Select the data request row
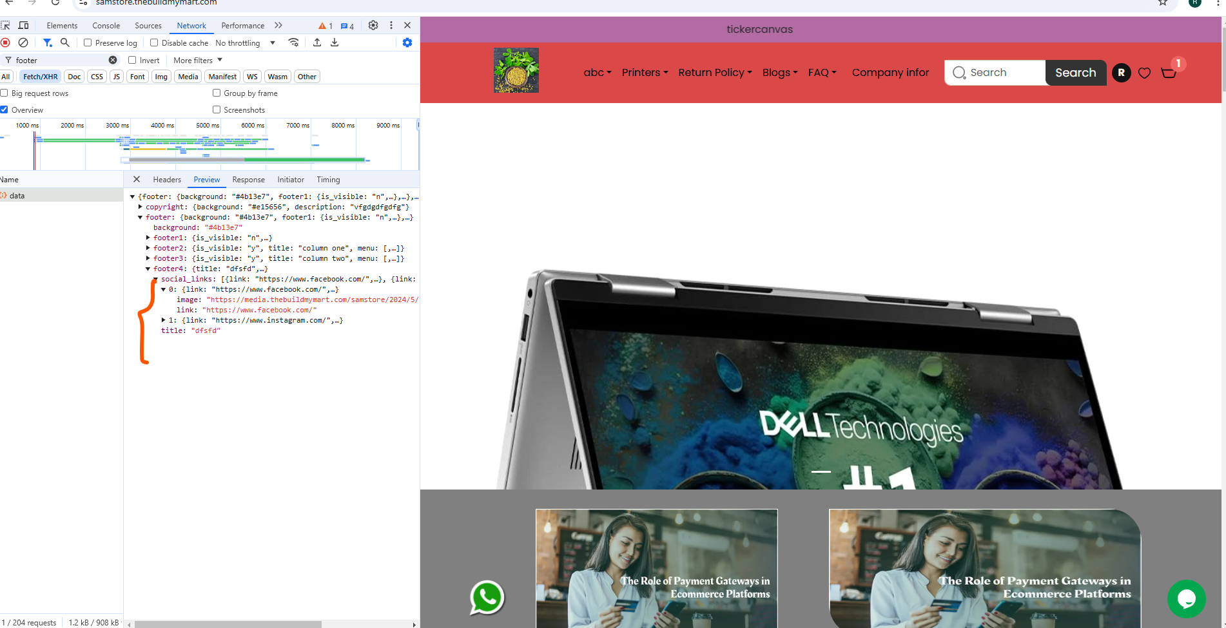The image size is (1226, 628). (x=61, y=196)
